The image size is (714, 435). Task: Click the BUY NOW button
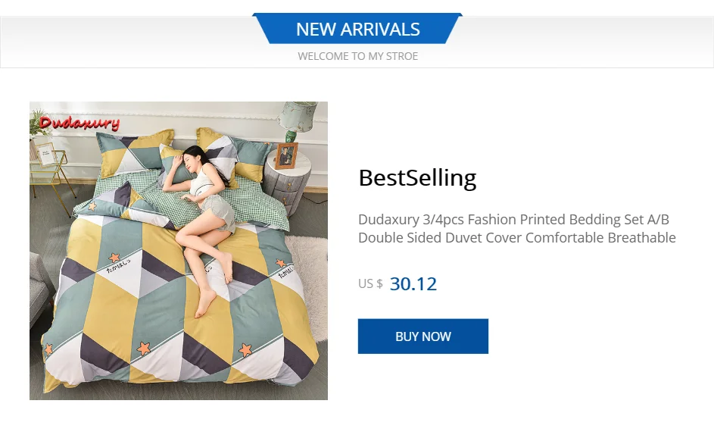(x=422, y=336)
